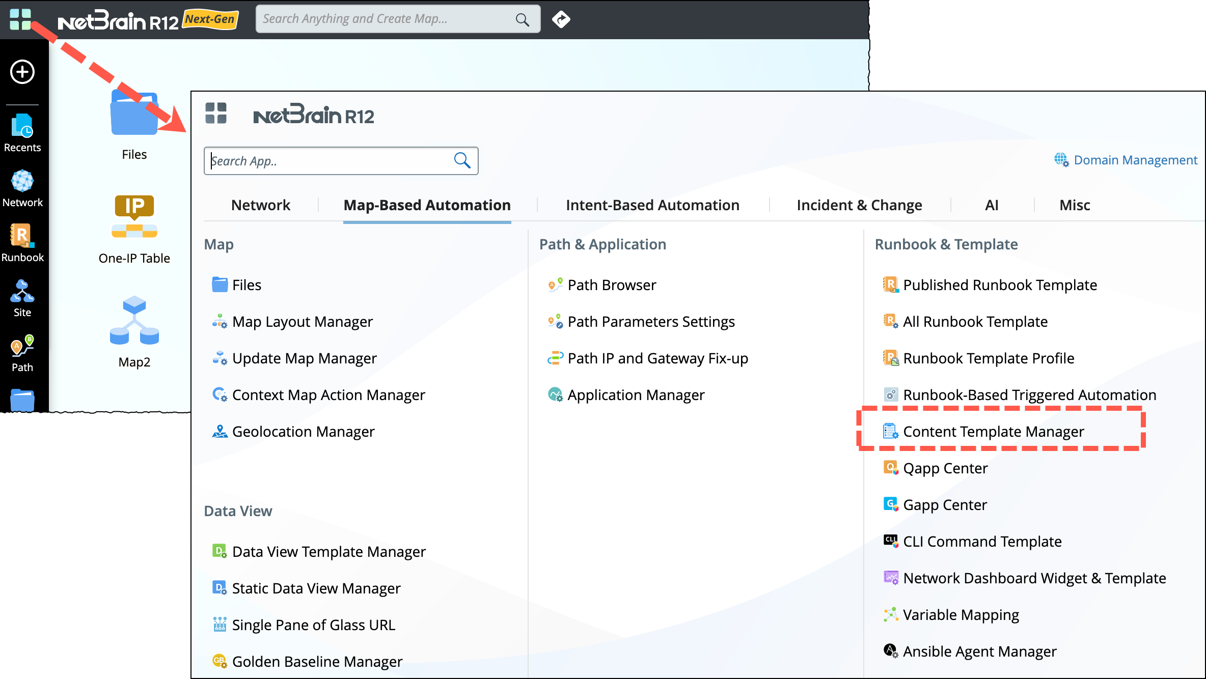
Task: Open Ansible Agent Manager
Action: coord(979,652)
